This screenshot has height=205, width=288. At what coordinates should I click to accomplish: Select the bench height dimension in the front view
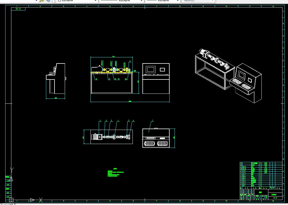pos(138,81)
